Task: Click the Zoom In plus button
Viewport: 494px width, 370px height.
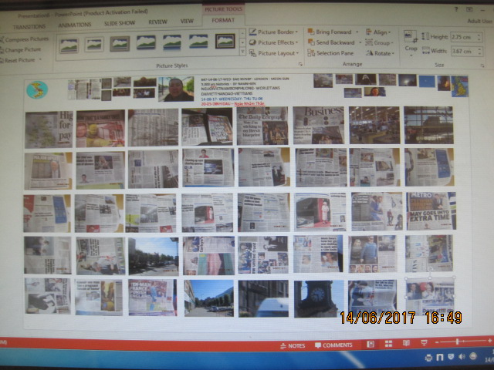Action: click(489, 341)
